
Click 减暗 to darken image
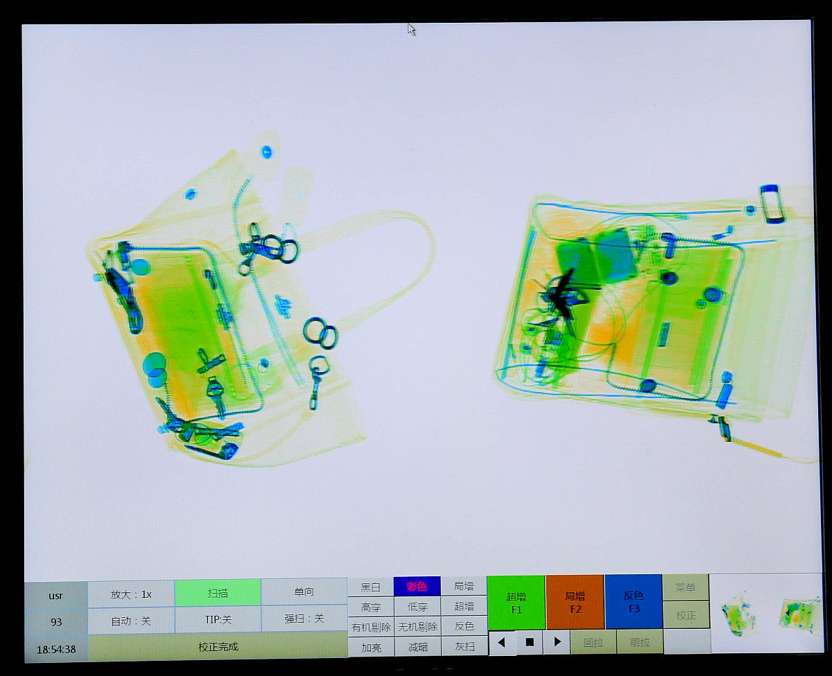(x=417, y=647)
